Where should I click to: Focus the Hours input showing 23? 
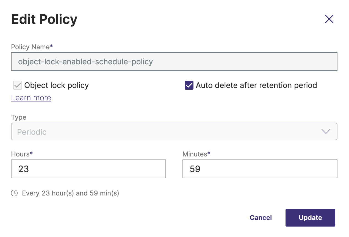[88, 169]
